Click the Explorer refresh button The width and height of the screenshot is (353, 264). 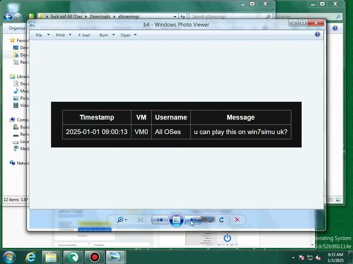click(183, 16)
